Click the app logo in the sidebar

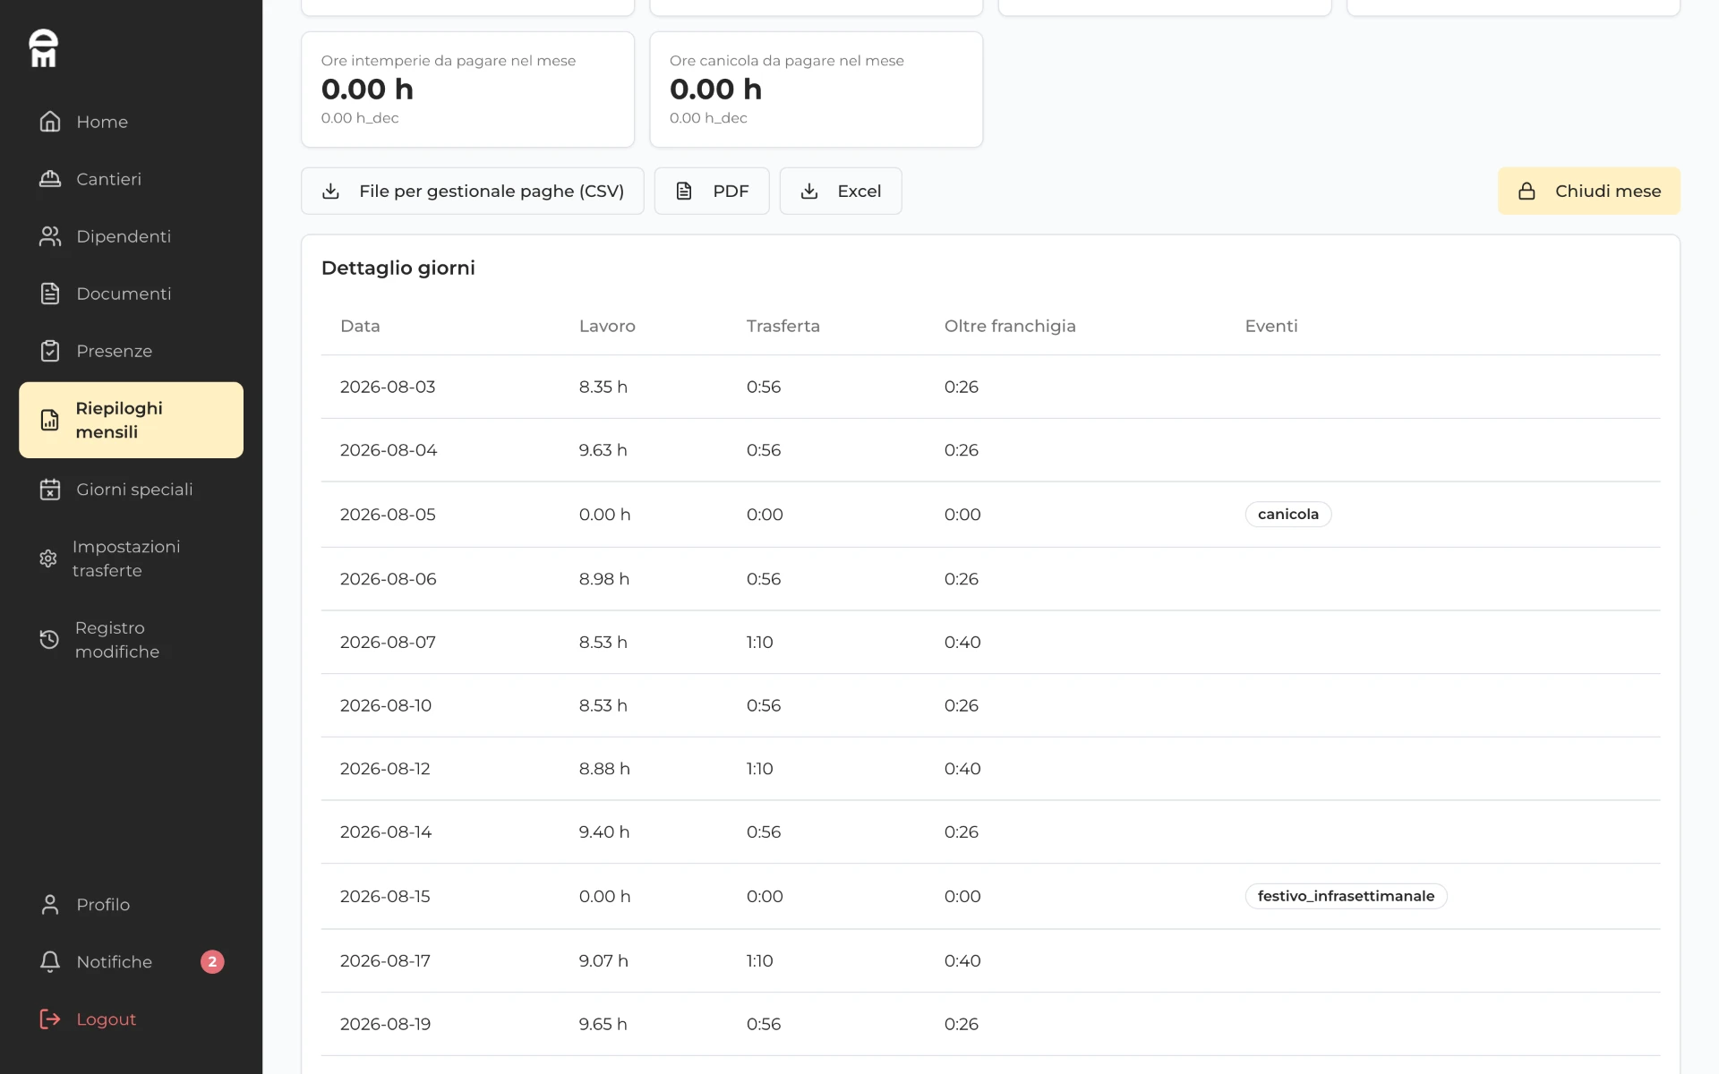[43, 48]
